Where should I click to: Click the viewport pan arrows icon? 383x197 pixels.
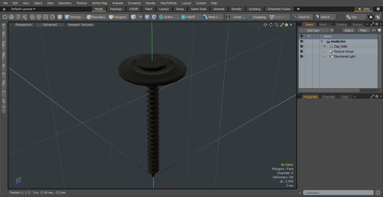tap(265, 25)
